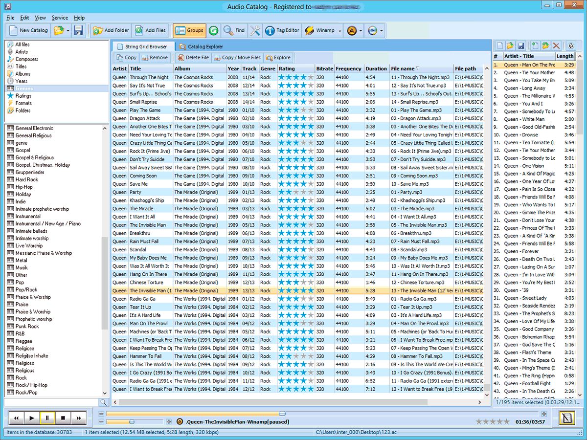Click the Delete File button
The width and height of the screenshot is (587, 440).
pos(193,57)
